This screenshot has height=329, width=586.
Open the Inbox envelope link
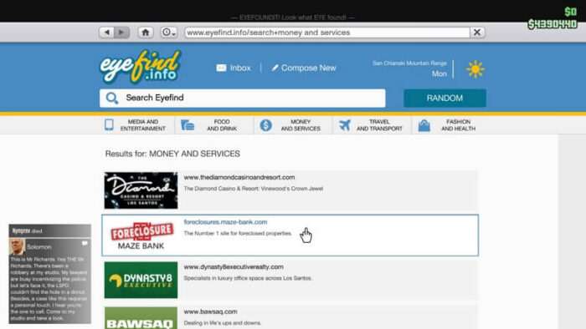tap(234, 68)
